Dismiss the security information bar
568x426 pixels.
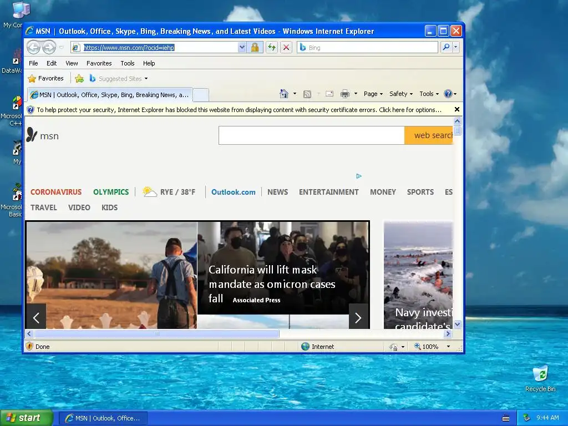click(457, 109)
